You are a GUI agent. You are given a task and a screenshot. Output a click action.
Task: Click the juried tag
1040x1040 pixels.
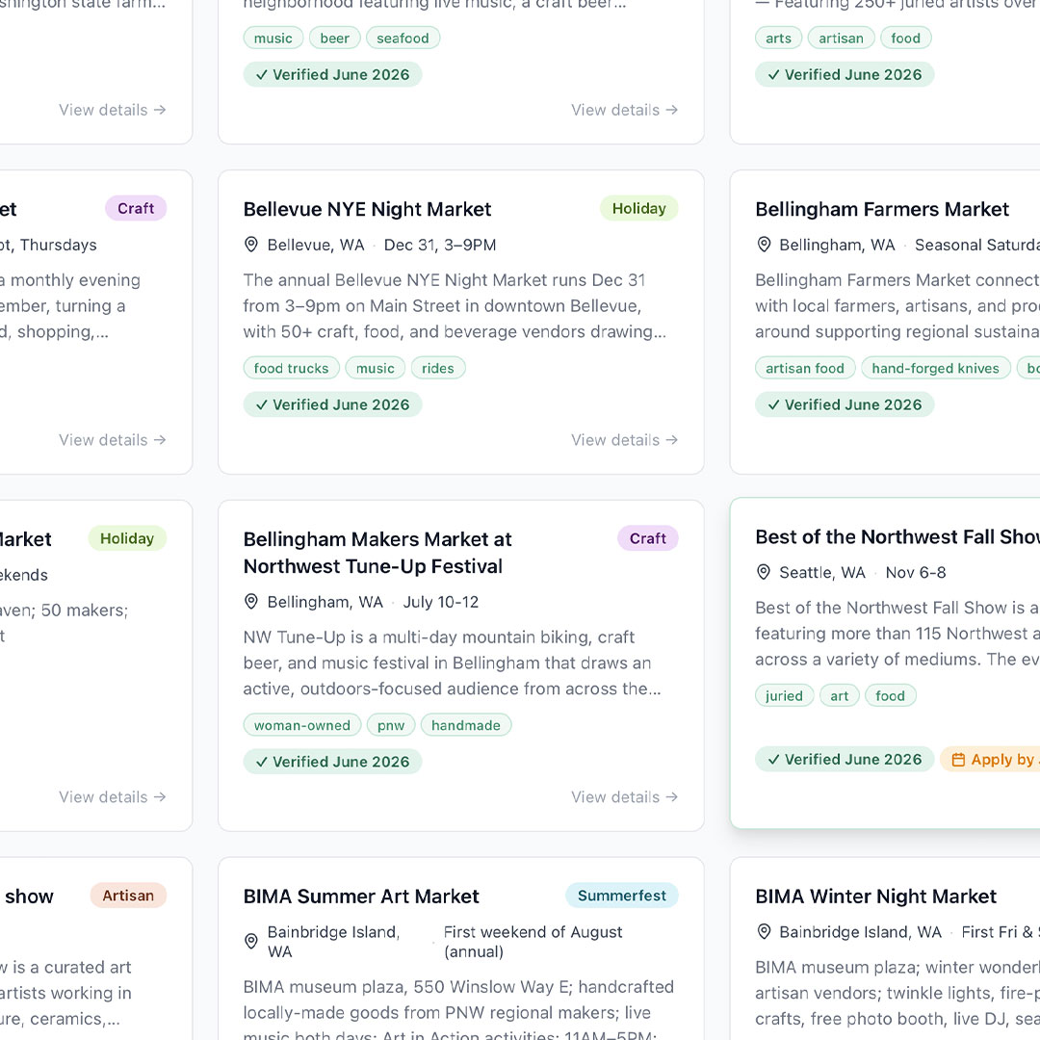(784, 696)
